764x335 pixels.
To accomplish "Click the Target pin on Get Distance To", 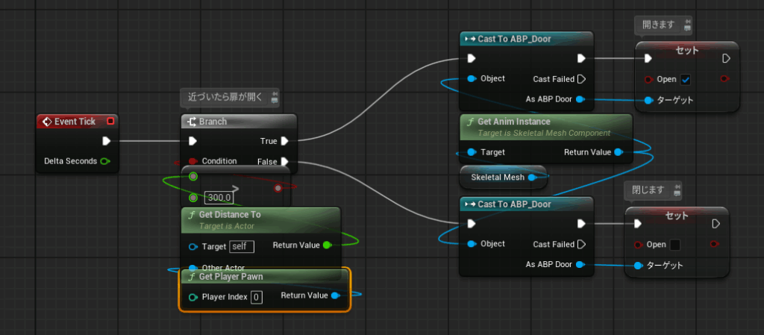I will click(x=193, y=247).
